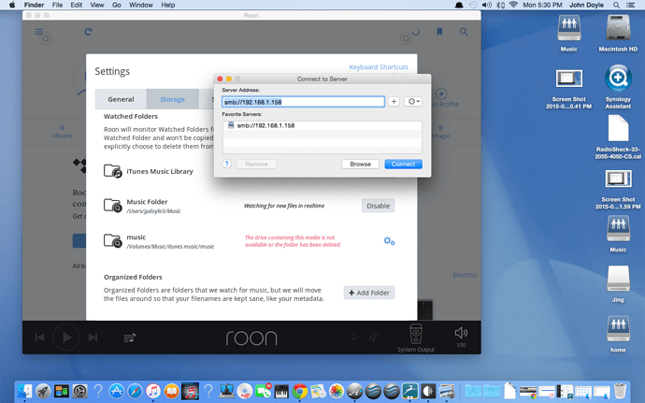The width and height of the screenshot is (645, 403).
Task: Click the Bluetooth menu bar icon
Action: [500, 5]
